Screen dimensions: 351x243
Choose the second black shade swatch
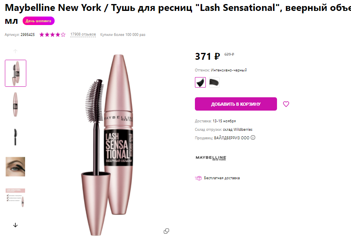pyautogui.click(x=214, y=82)
